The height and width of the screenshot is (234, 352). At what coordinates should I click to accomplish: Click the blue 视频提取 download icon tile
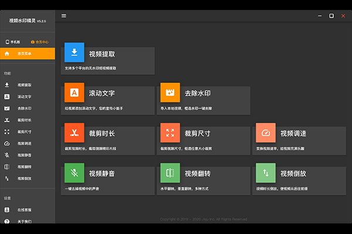(75, 54)
